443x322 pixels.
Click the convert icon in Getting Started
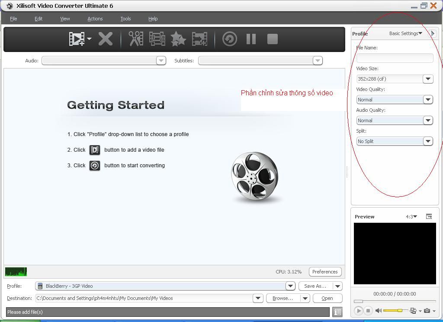(95, 166)
